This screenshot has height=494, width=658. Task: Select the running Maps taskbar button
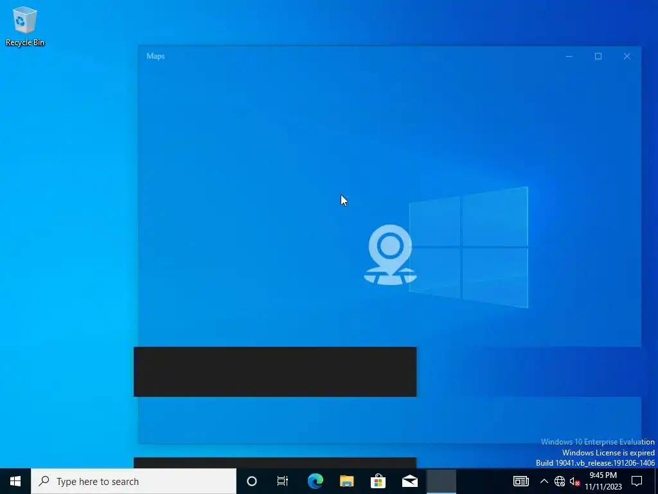[x=441, y=481]
